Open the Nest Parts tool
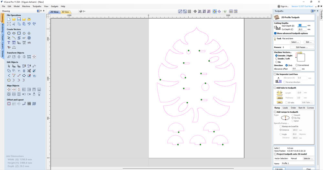The height and width of the screenshot is (170, 323). 34,104
